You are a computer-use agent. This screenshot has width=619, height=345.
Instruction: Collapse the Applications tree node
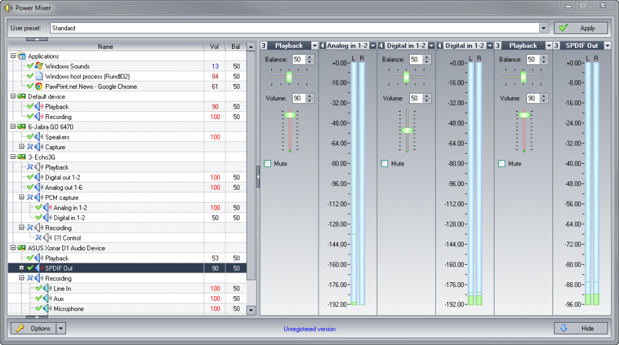point(13,56)
